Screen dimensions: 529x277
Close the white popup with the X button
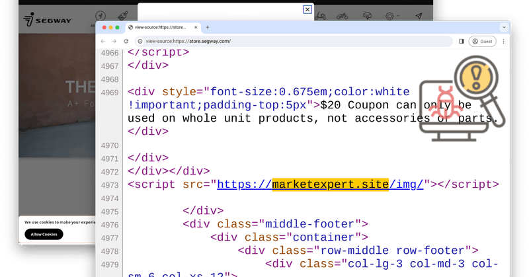click(x=307, y=9)
